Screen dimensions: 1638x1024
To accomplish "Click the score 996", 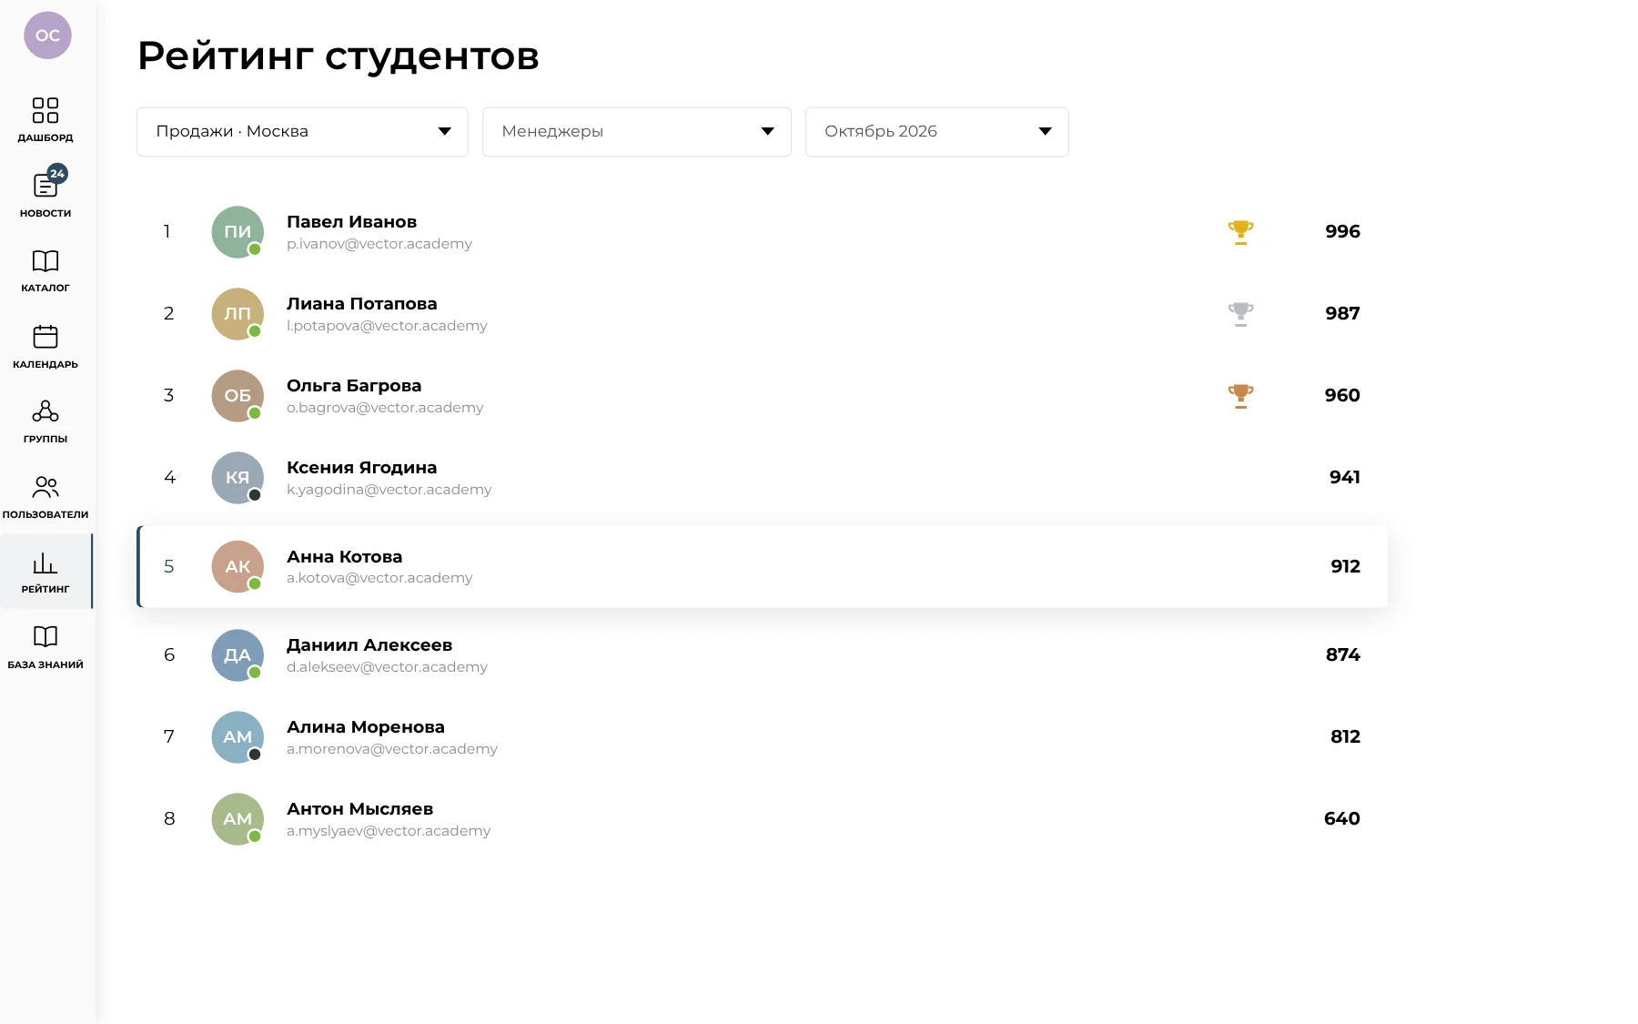I will (1342, 232).
